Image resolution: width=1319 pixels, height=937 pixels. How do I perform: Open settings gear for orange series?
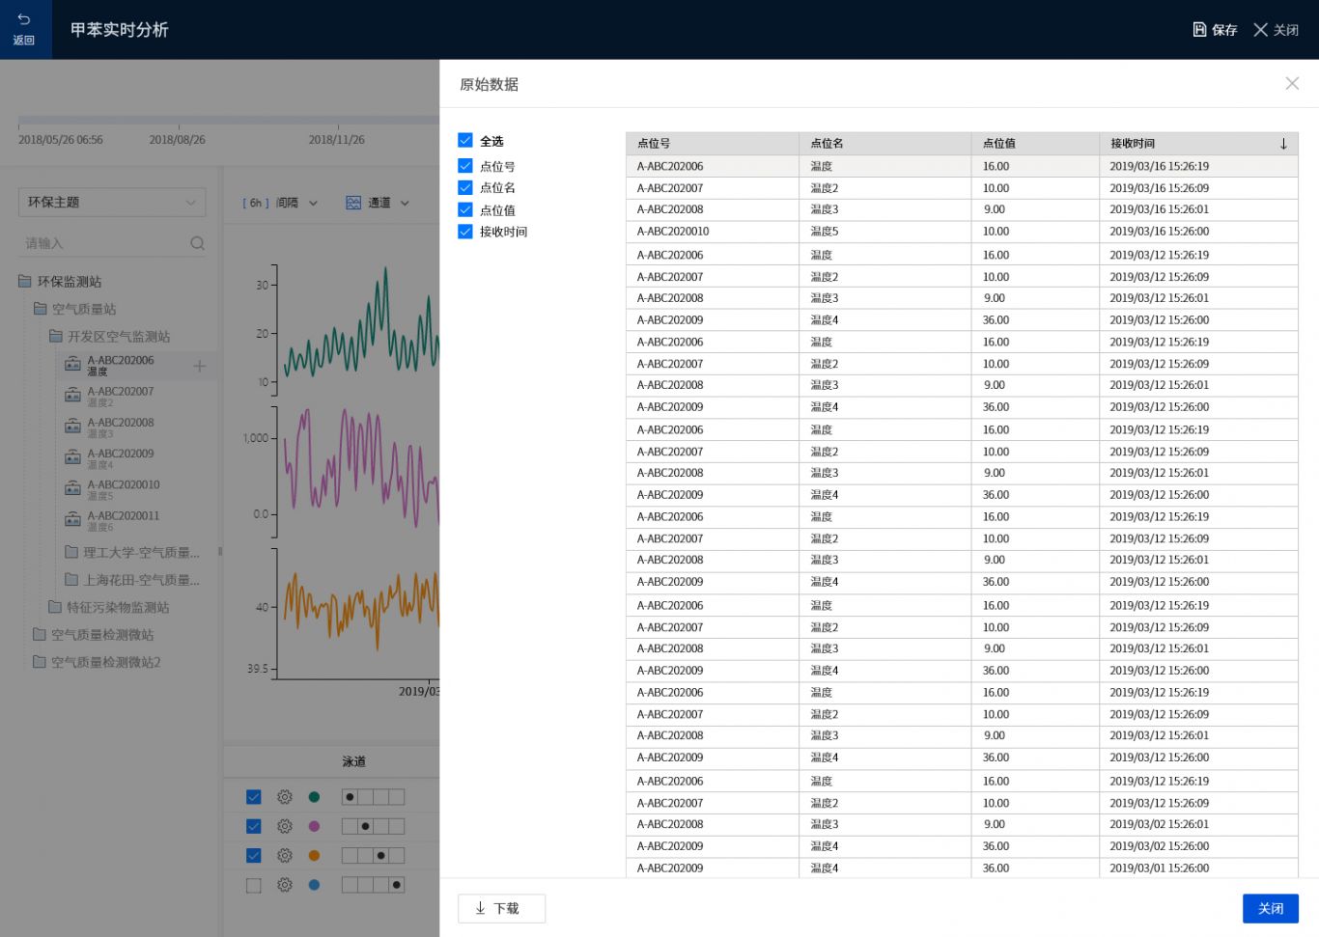pos(285,856)
